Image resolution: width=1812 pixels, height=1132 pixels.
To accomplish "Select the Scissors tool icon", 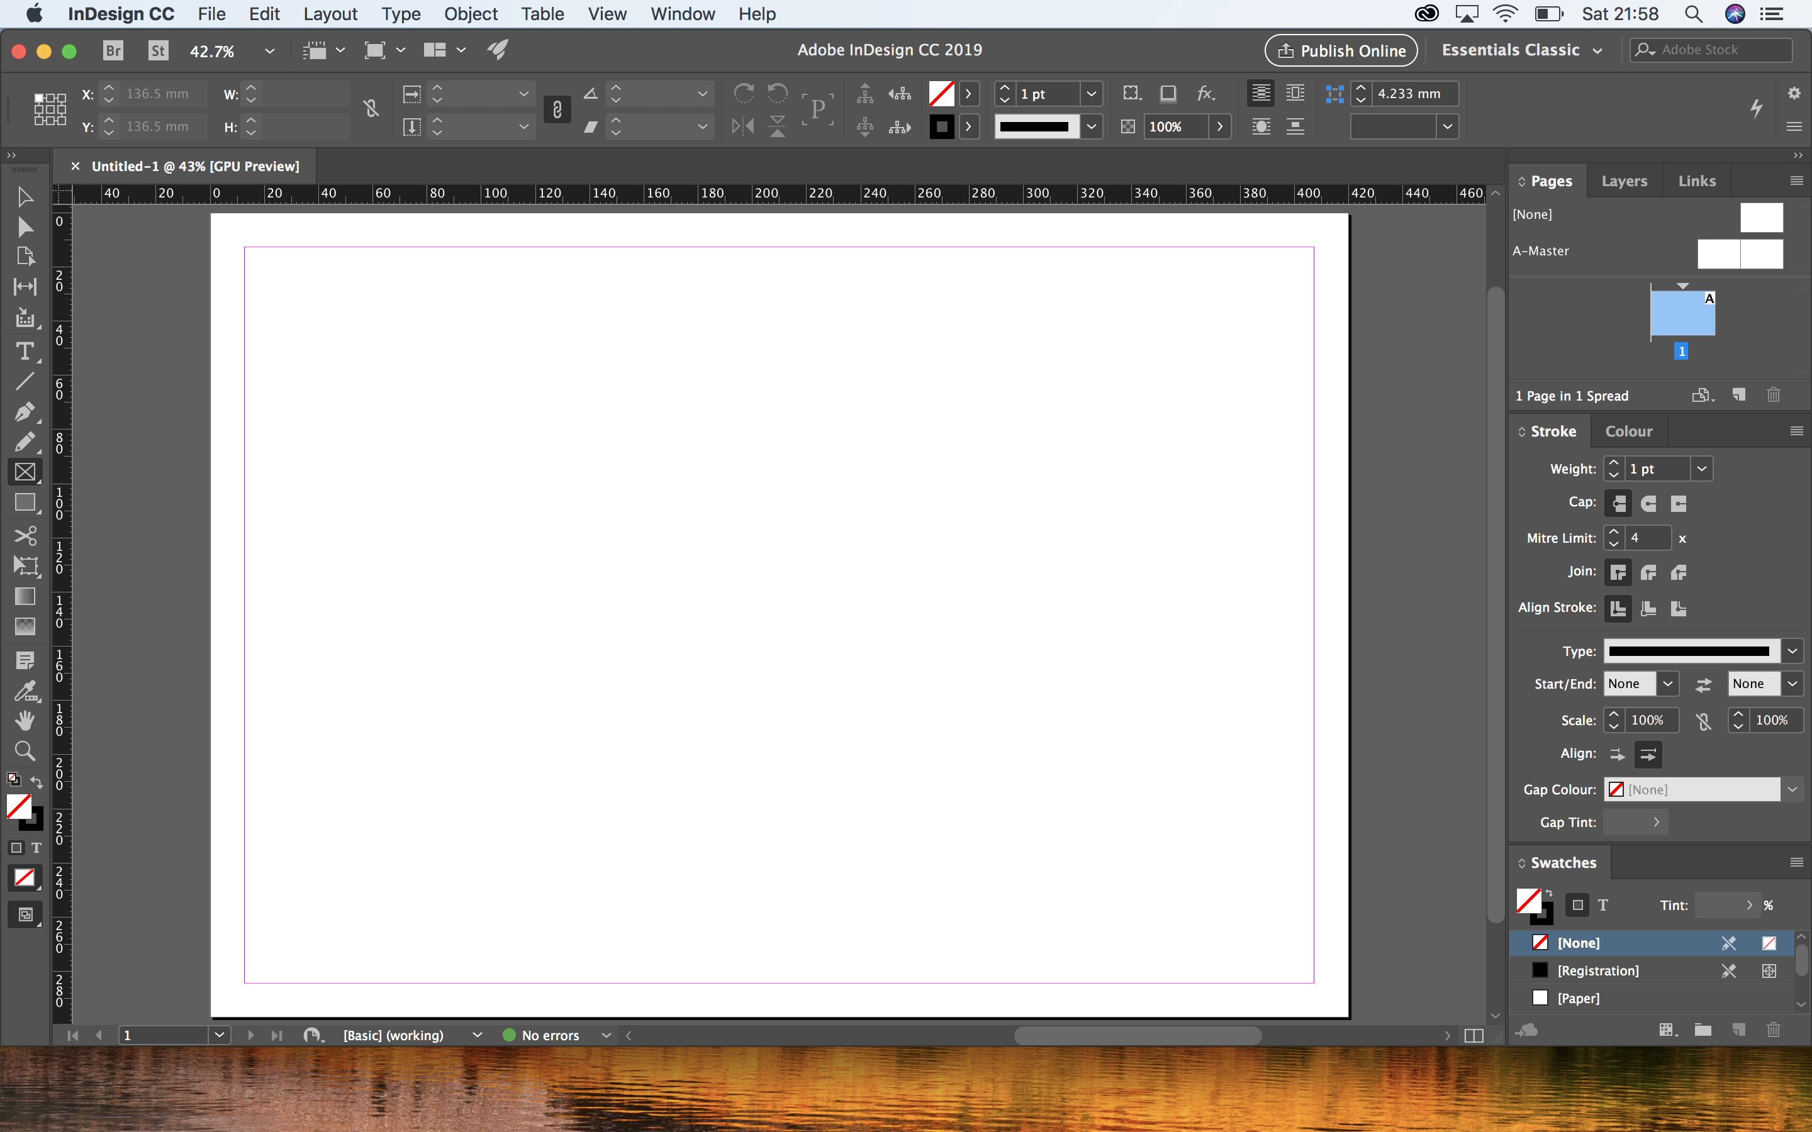I will [x=25, y=535].
